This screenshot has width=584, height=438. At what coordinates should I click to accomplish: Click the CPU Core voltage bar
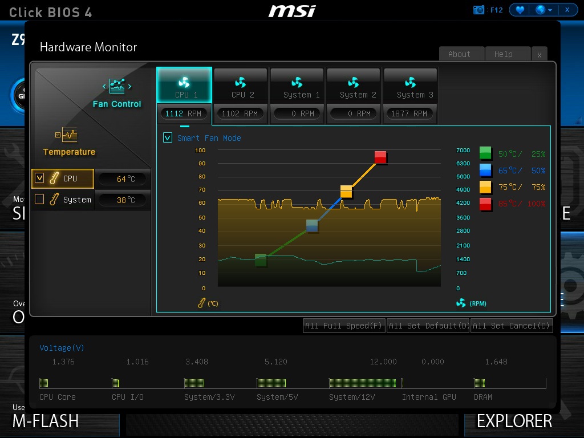(x=44, y=383)
